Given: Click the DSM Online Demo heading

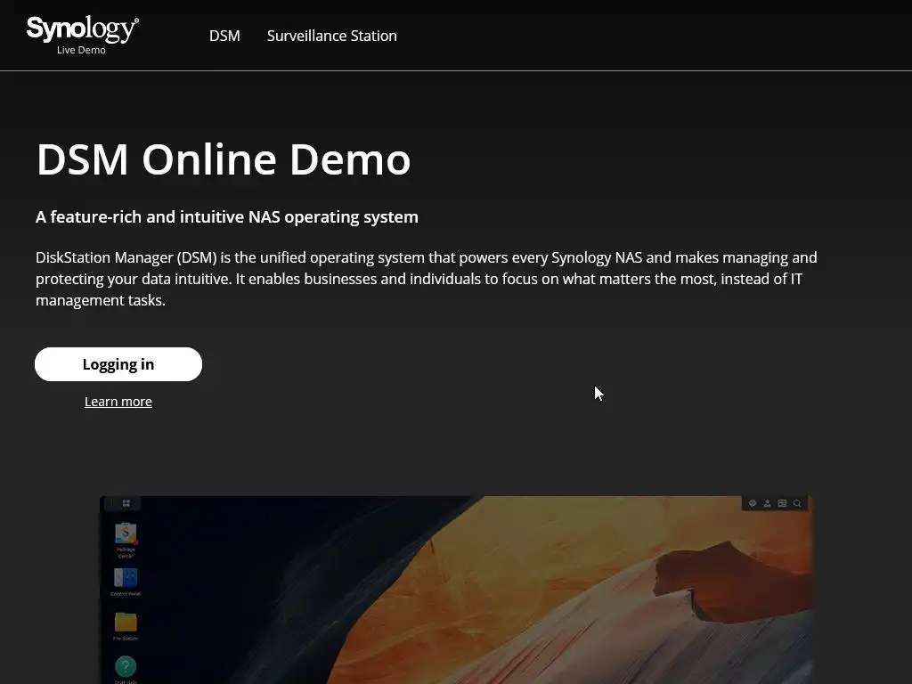Looking at the screenshot, I should click(224, 159).
